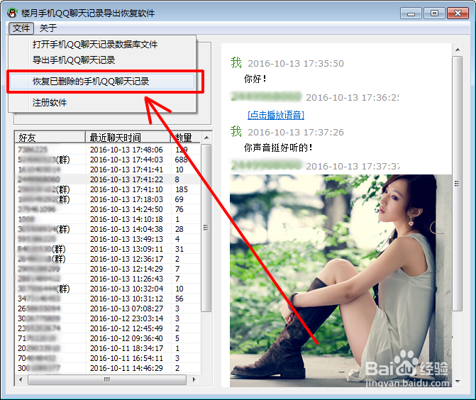Select group row dated 2016-10-13 10:32:04
The width and height of the screenshot is (476, 400).
click(107, 289)
